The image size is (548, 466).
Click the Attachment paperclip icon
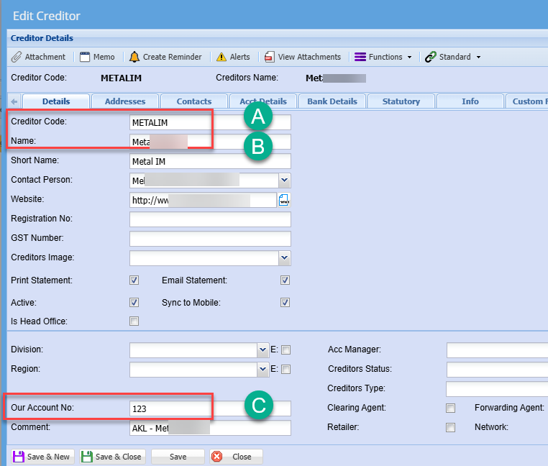[17, 57]
